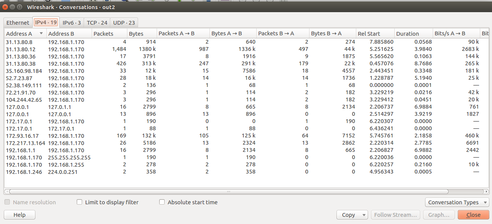Select the conversation row 31.13.80.12
This screenshot has width=492, height=224.
point(247,49)
